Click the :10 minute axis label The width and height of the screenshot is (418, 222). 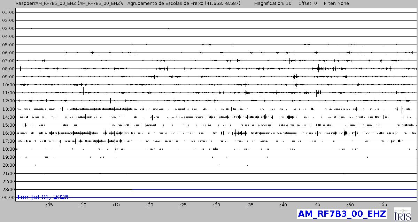[x=83, y=205]
